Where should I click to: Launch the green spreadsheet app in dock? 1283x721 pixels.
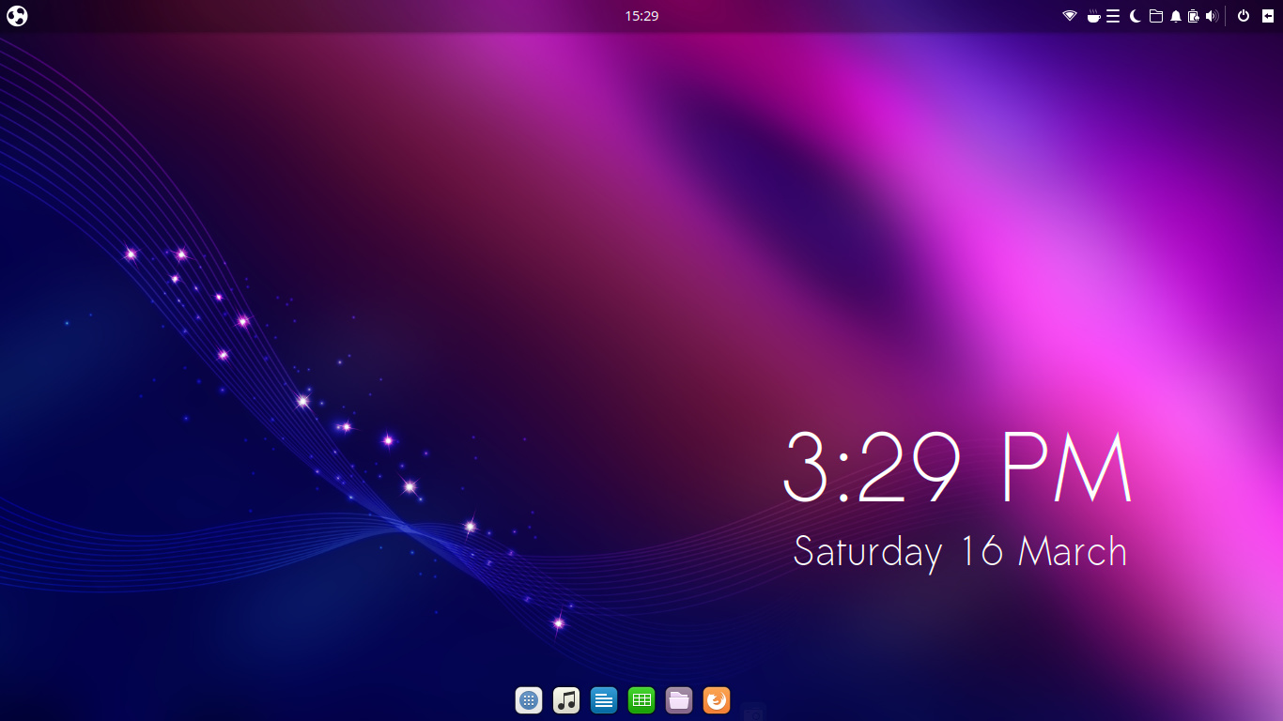[641, 700]
